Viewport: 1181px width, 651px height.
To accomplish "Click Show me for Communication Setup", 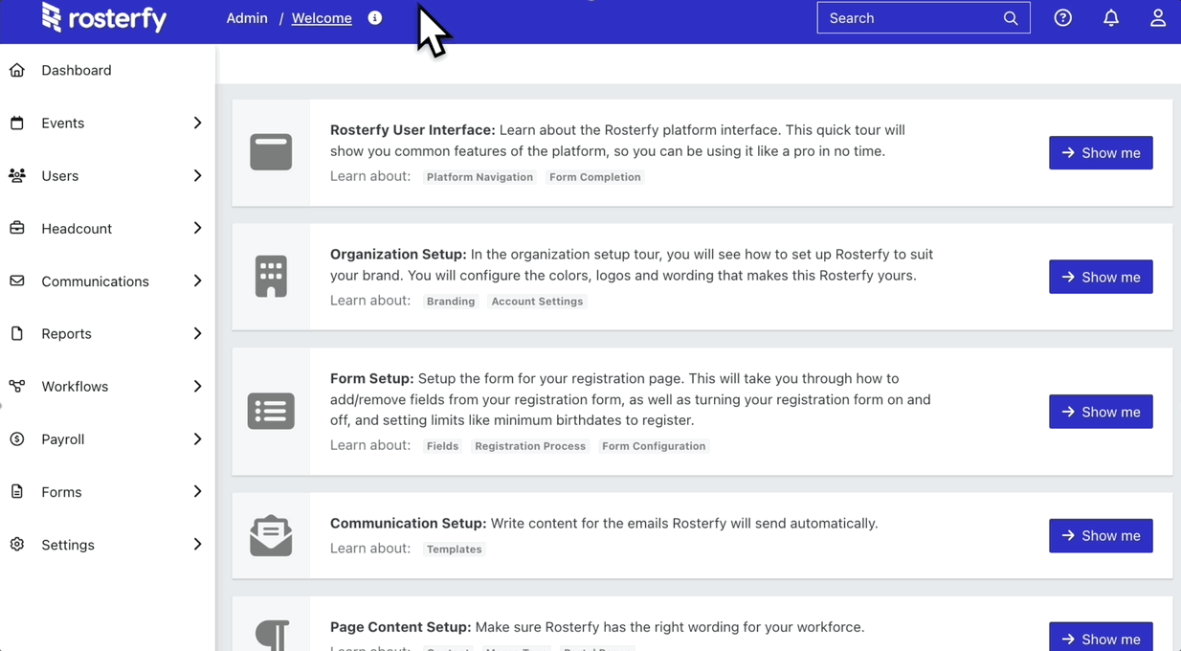I will (x=1101, y=535).
